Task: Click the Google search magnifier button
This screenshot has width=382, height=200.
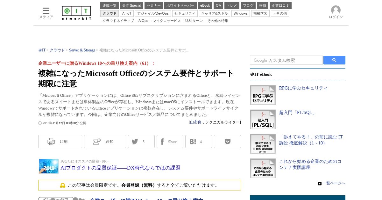Action: pyautogui.click(x=334, y=60)
